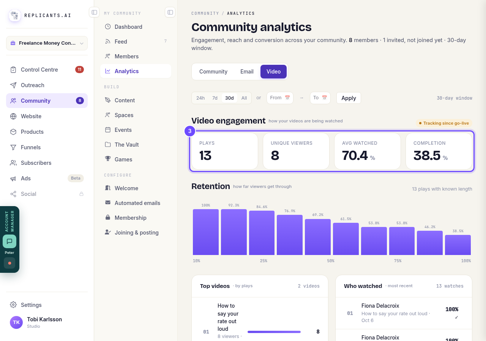
Task: Open account manager chat icon
Action: click(x=9, y=241)
